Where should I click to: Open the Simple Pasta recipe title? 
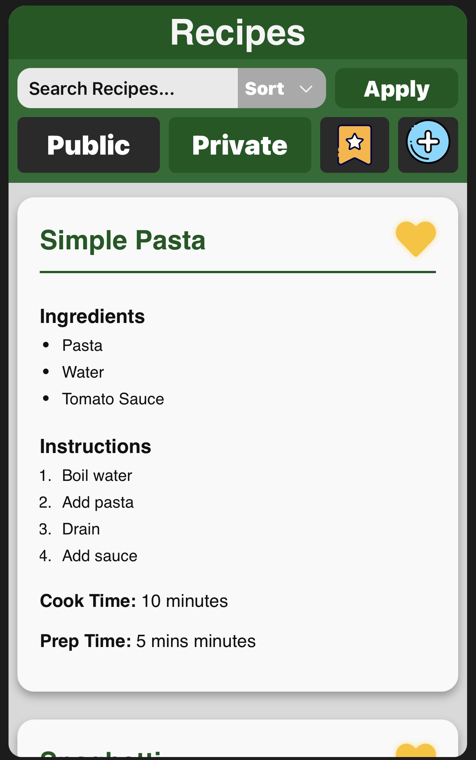click(123, 240)
